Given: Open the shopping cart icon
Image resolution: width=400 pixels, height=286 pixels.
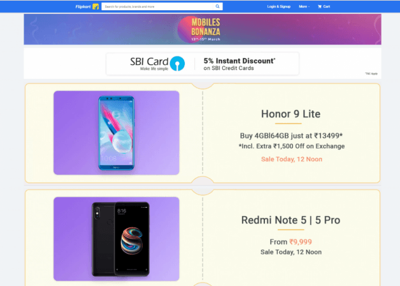Looking at the screenshot, I should 320,6.
